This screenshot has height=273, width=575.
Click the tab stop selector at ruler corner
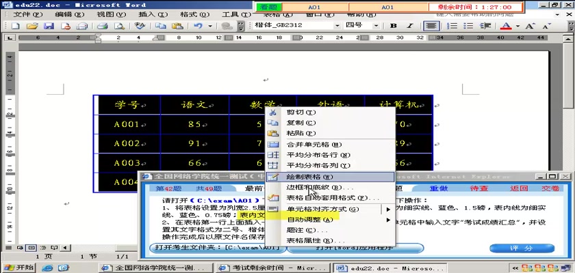coord(10,38)
